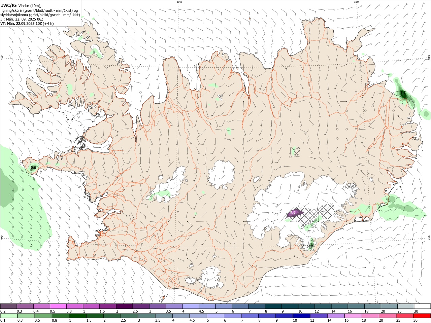Screen dimensions: 431x323
Task: Click the 1.1 value south of Vatnajökull
Action: [311, 246]
